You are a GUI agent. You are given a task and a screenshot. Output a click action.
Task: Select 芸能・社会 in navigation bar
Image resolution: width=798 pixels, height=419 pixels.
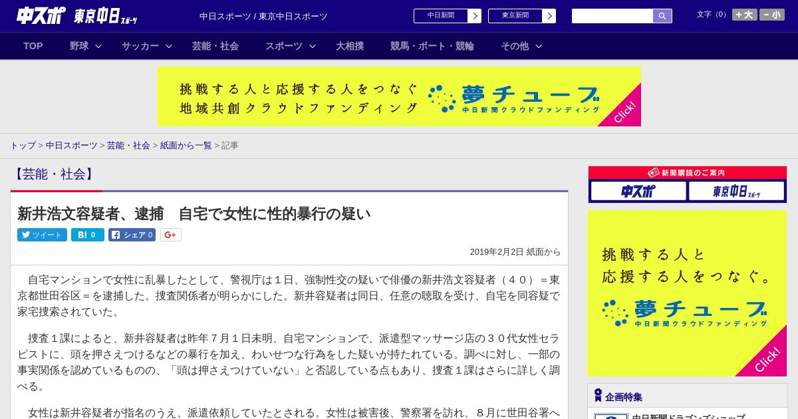(215, 46)
